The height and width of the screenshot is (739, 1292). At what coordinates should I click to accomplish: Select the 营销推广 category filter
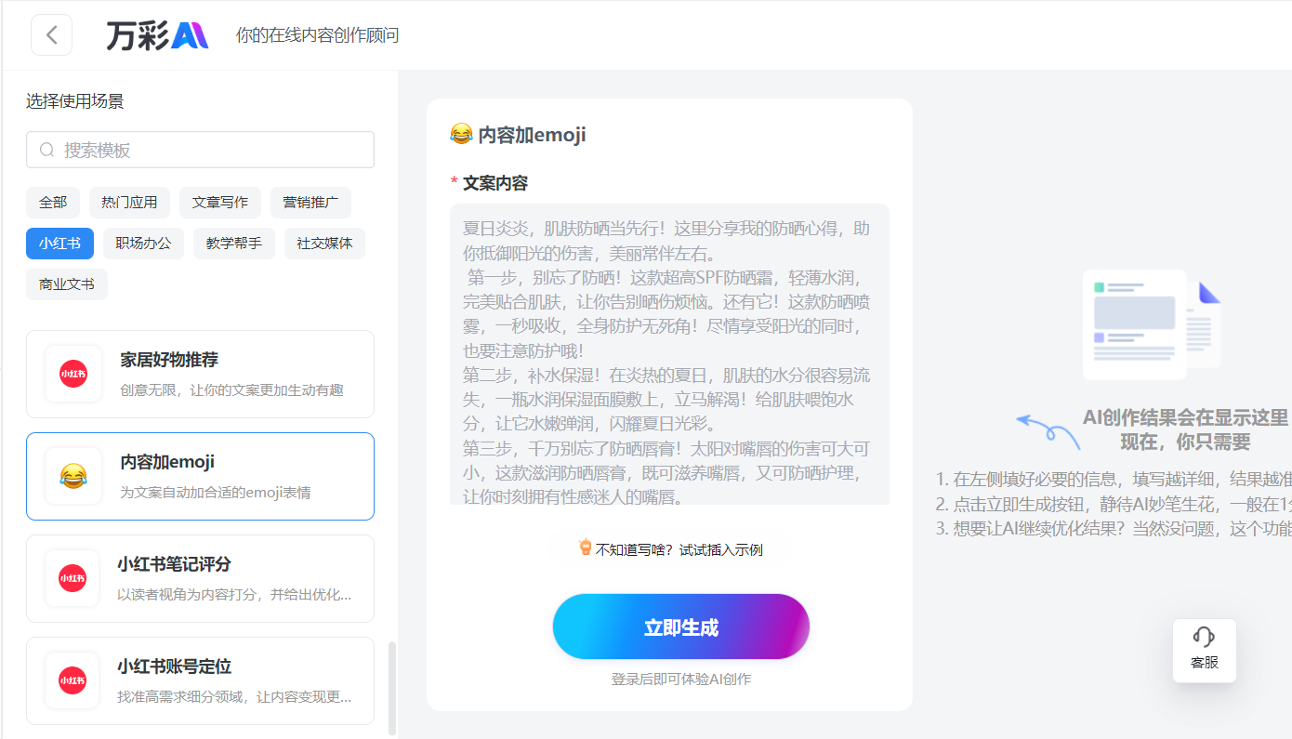point(310,202)
